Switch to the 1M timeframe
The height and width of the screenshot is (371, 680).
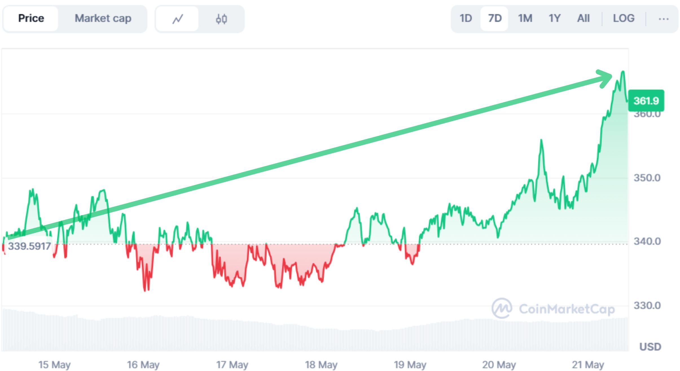[x=525, y=18]
